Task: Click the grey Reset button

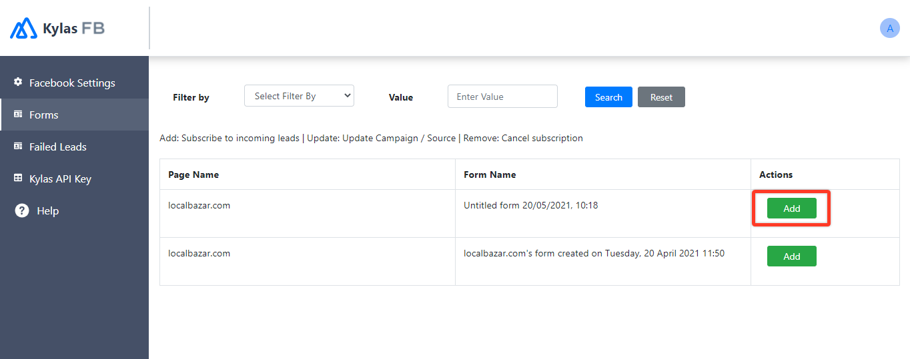Action: coord(661,97)
